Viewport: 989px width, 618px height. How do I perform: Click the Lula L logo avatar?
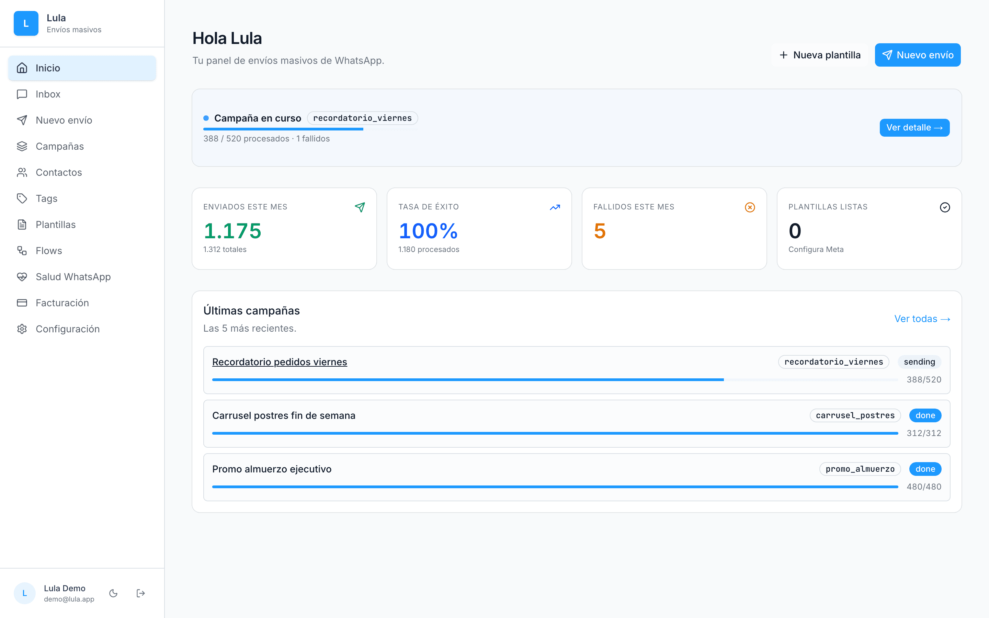[26, 23]
